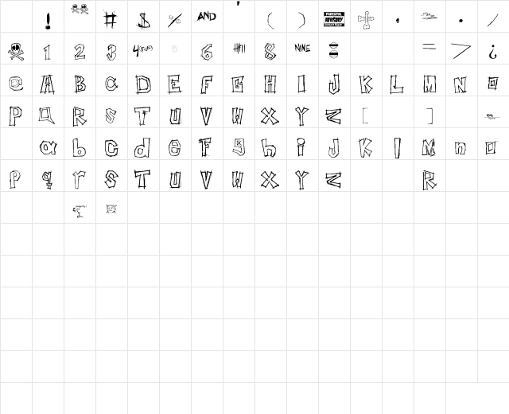Click the dotted lowercase i glyph
Image resolution: width=509 pixels, height=414 pixels.
(x=301, y=146)
